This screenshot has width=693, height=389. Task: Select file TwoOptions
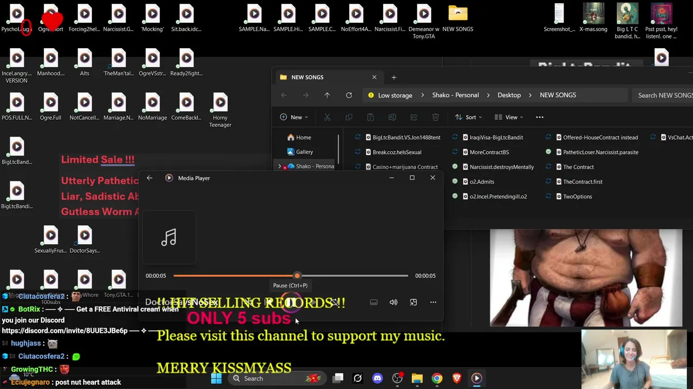577,197
